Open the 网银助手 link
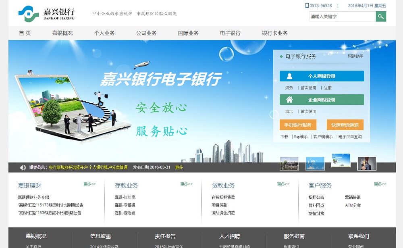 (x=355, y=56)
